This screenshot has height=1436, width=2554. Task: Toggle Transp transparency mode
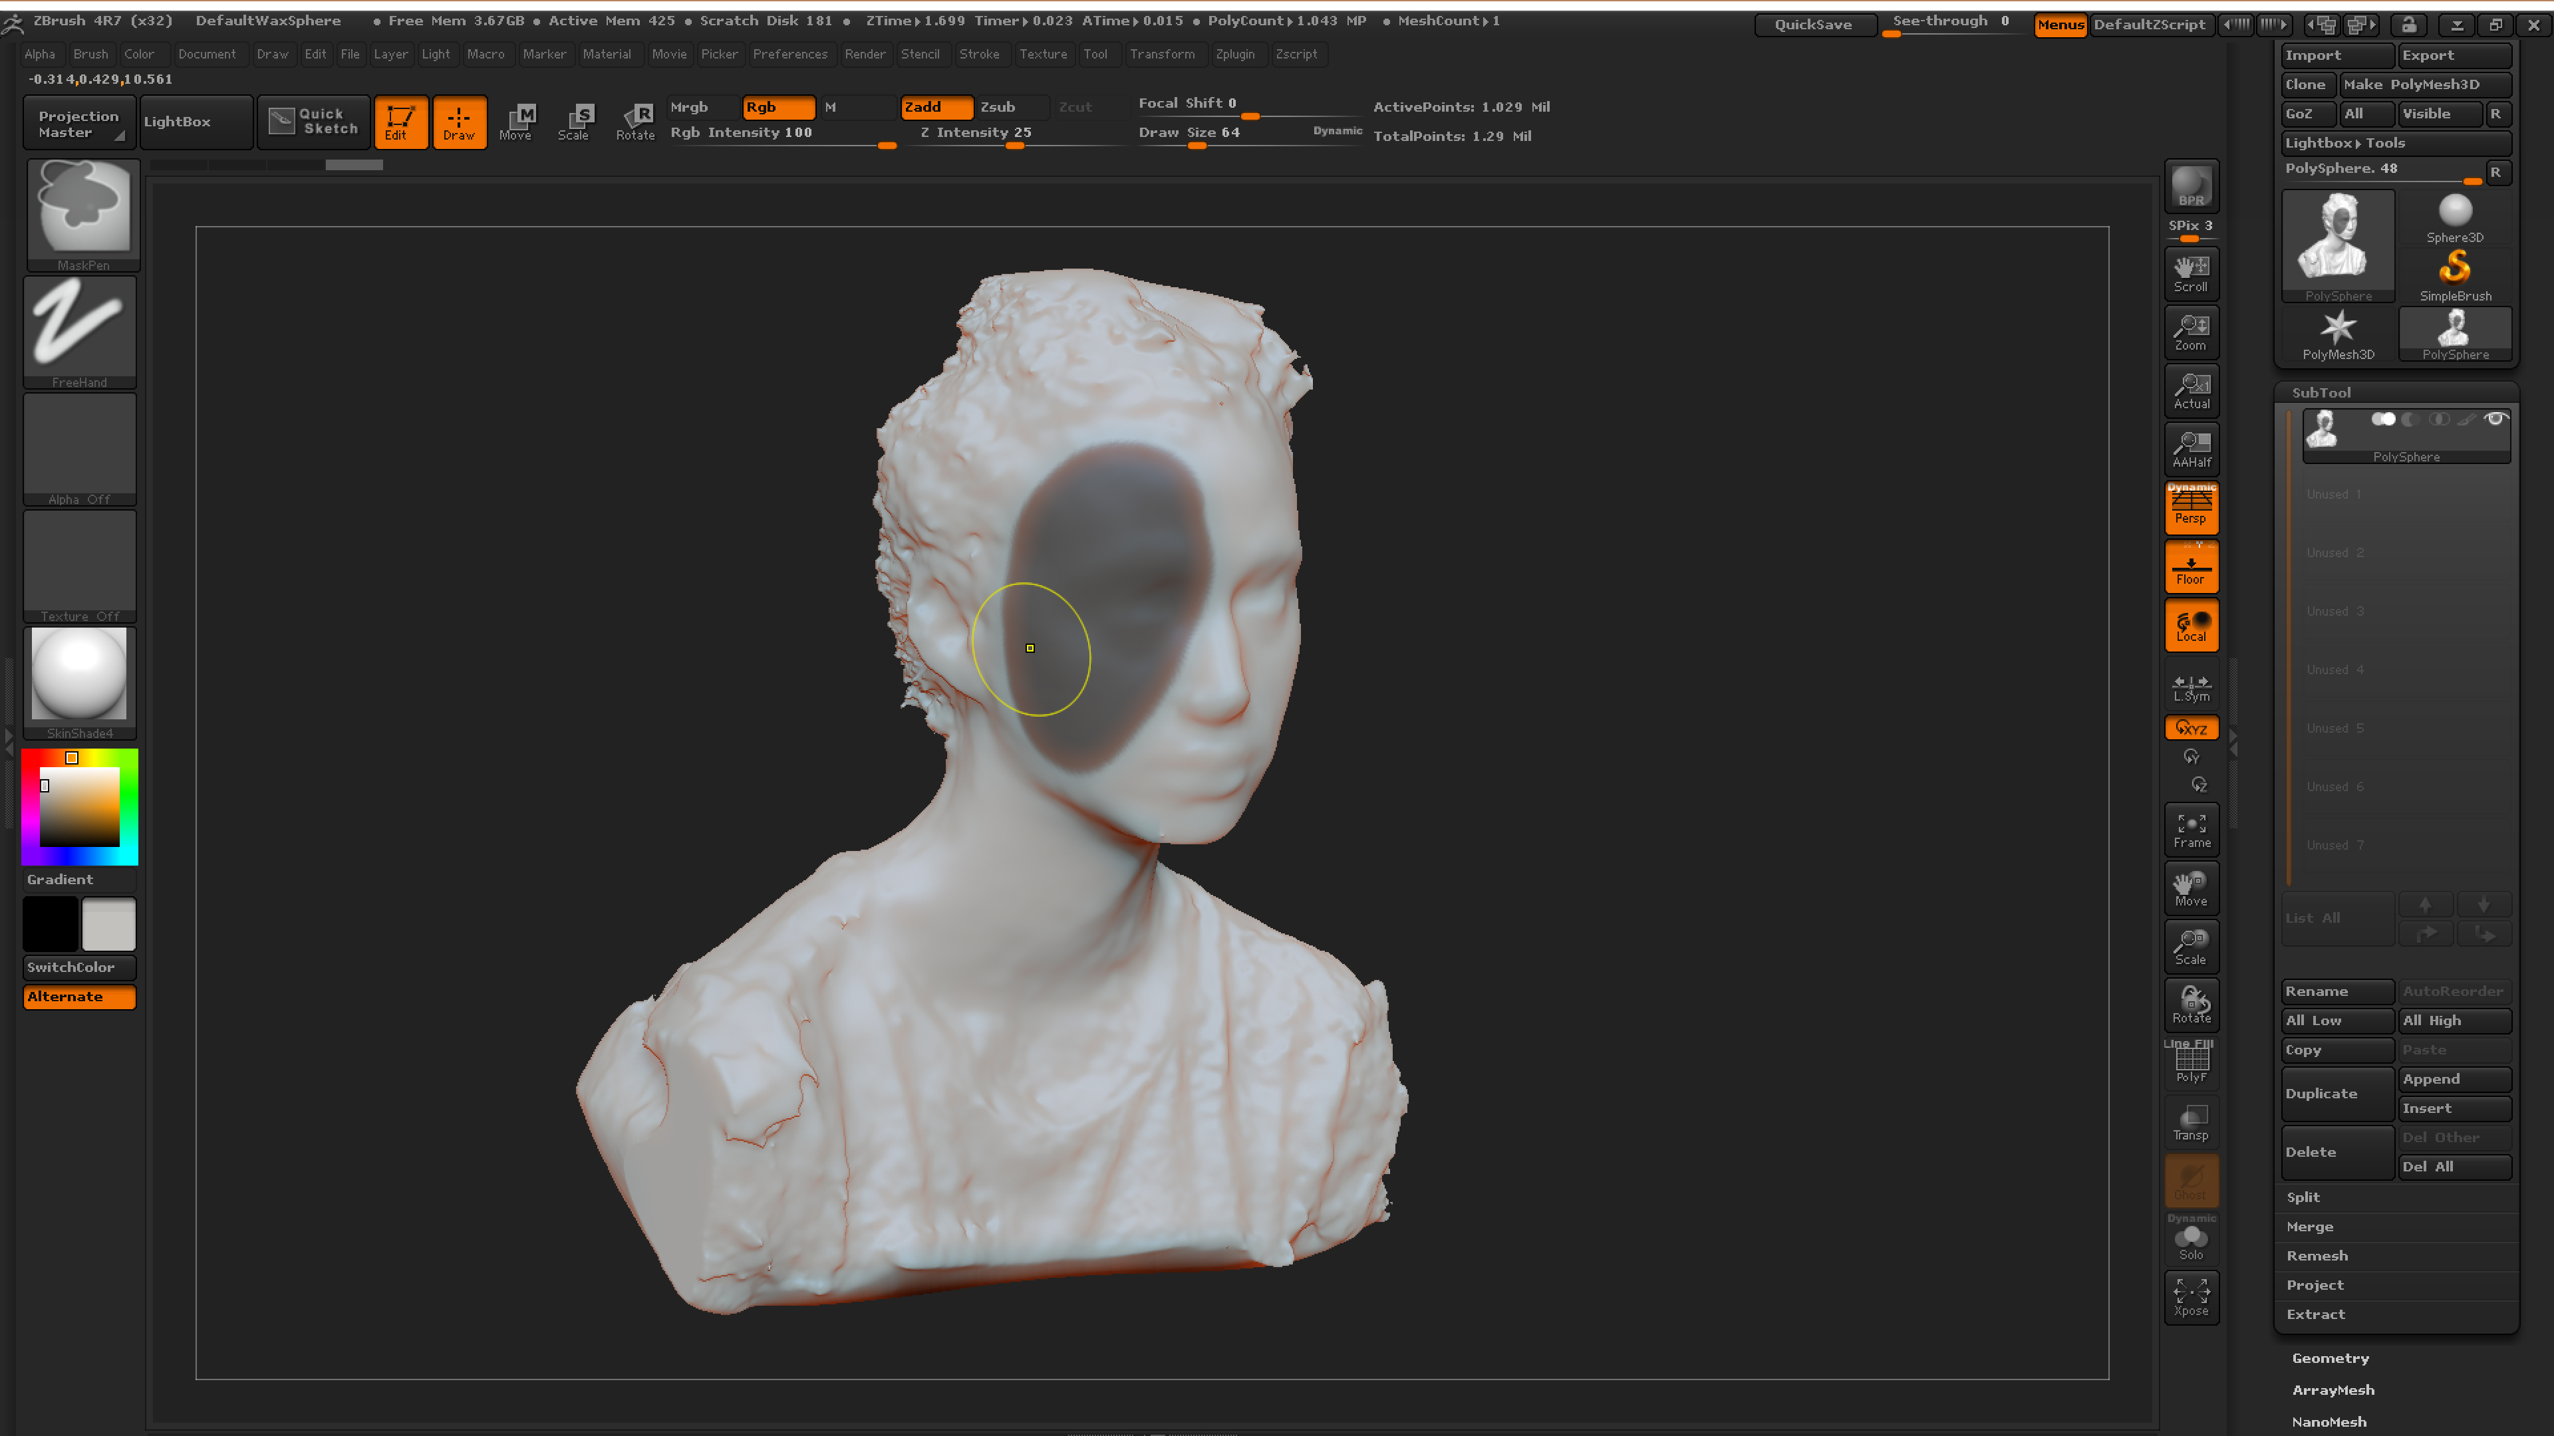[2190, 1122]
